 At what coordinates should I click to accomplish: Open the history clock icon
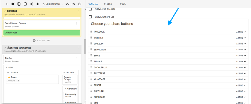click(80, 4)
